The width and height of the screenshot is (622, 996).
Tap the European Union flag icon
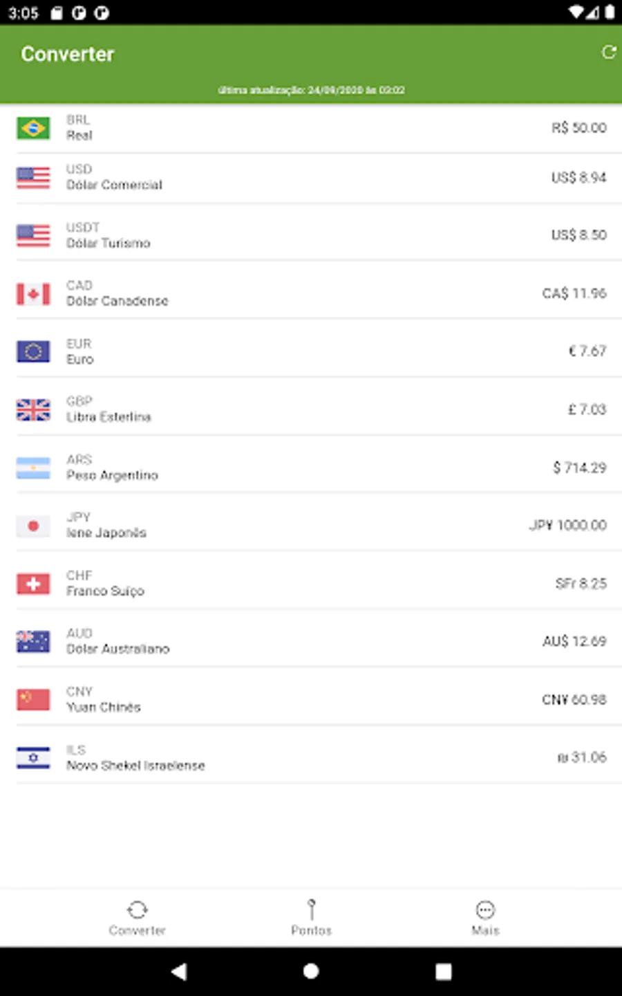click(33, 351)
